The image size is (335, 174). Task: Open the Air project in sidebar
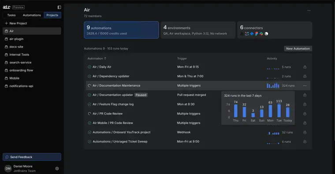[x=32, y=31]
